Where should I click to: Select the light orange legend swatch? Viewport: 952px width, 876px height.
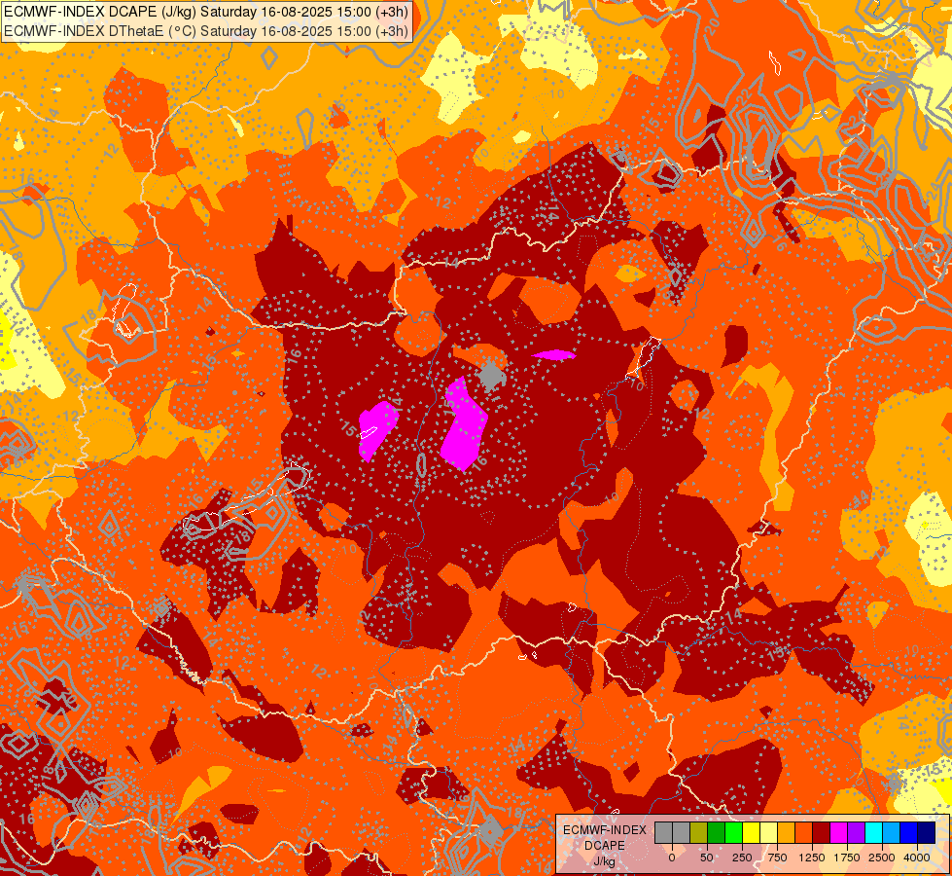787,833
